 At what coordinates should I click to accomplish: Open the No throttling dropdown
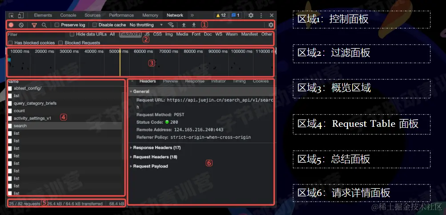146,25
